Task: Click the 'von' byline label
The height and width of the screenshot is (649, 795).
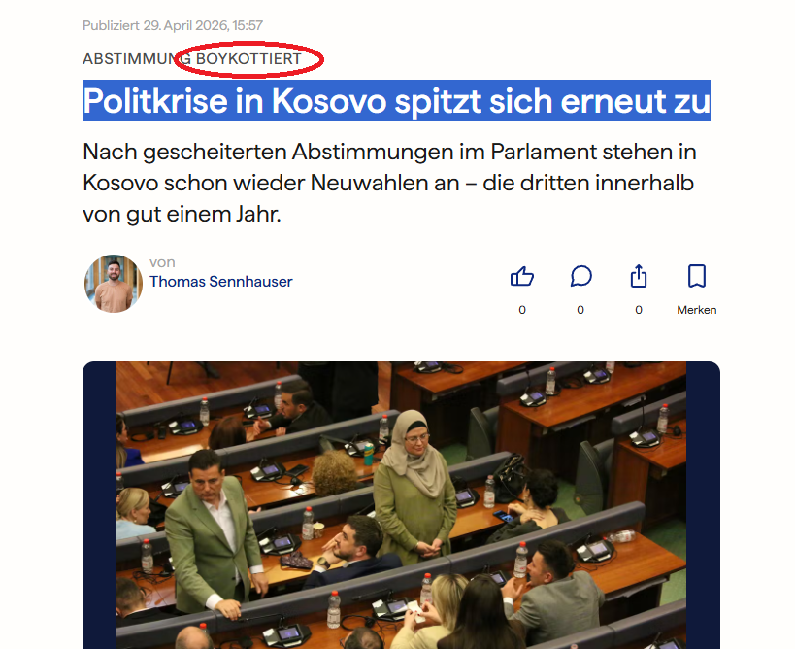Action: (162, 262)
